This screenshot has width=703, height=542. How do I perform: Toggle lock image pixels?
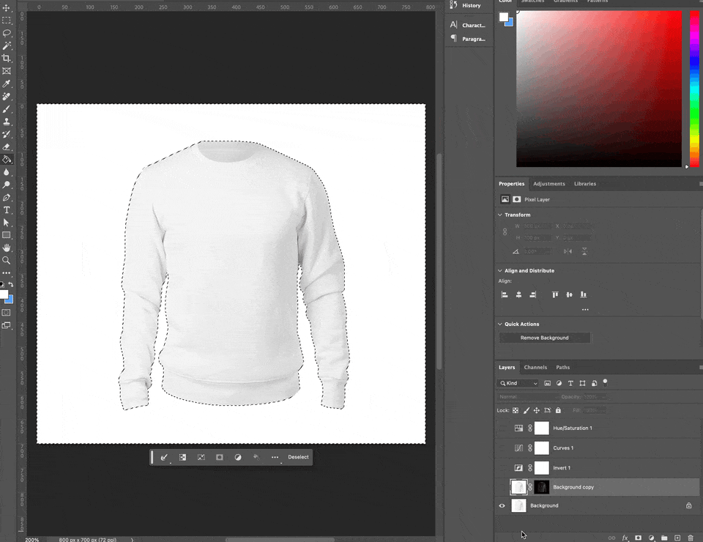[x=527, y=410]
